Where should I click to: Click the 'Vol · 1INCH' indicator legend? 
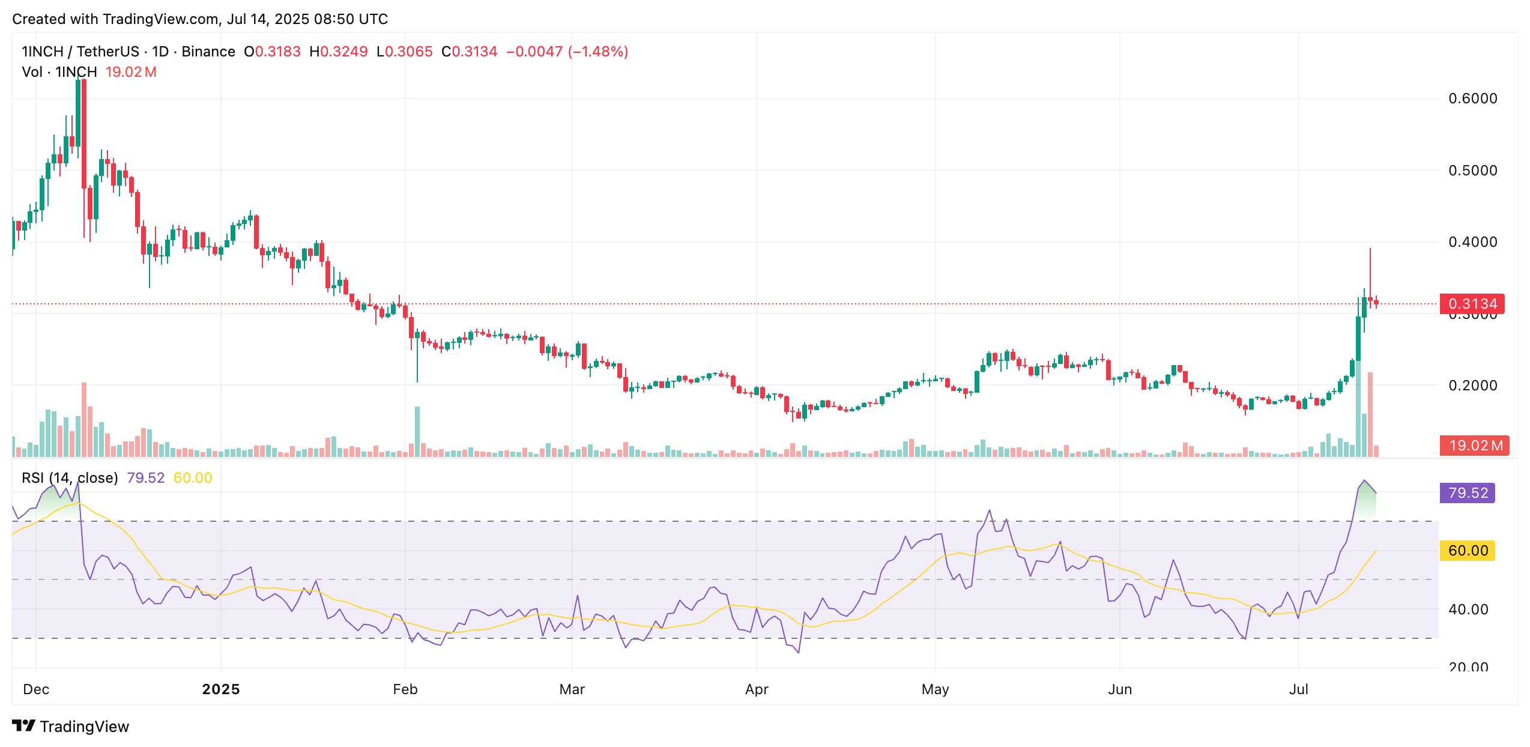(x=59, y=72)
